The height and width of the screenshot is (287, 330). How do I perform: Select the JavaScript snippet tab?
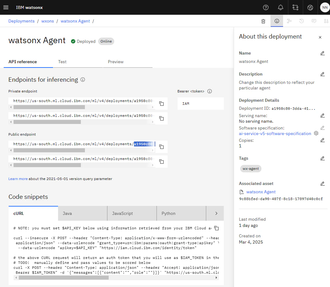[x=132, y=213]
